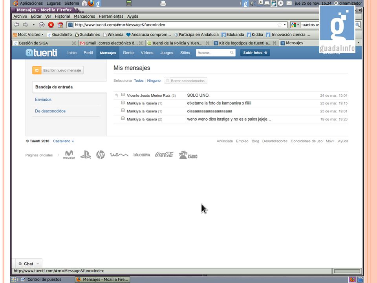Open the mail envelope icon in system tray
The width and height of the screenshot is (377, 283).
[289, 4]
